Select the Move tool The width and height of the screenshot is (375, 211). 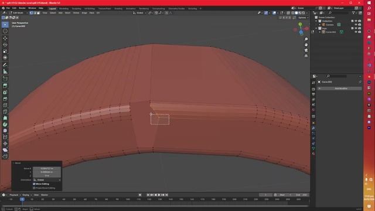tap(5, 38)
